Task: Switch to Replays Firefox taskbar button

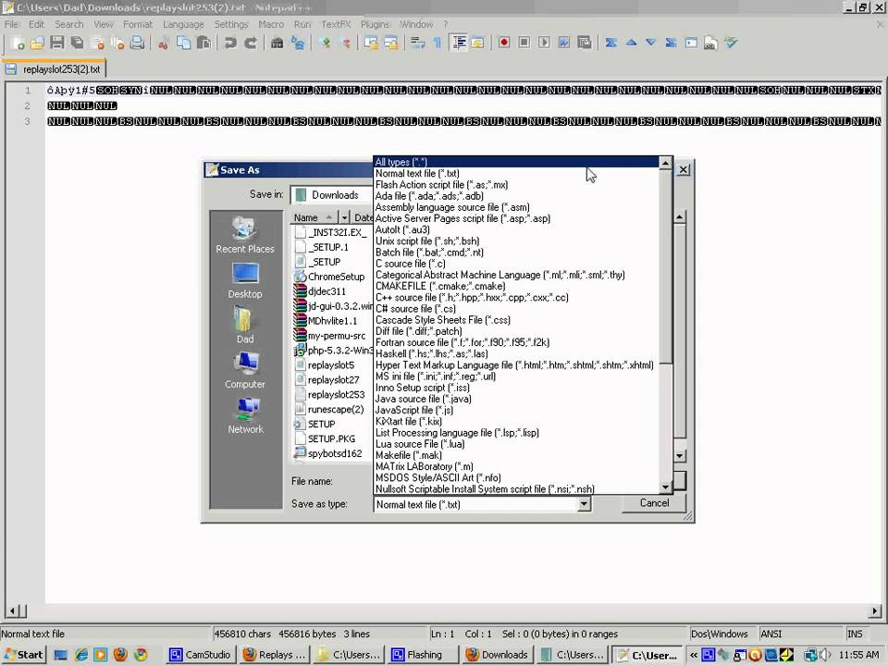Action: pos(275,655)
